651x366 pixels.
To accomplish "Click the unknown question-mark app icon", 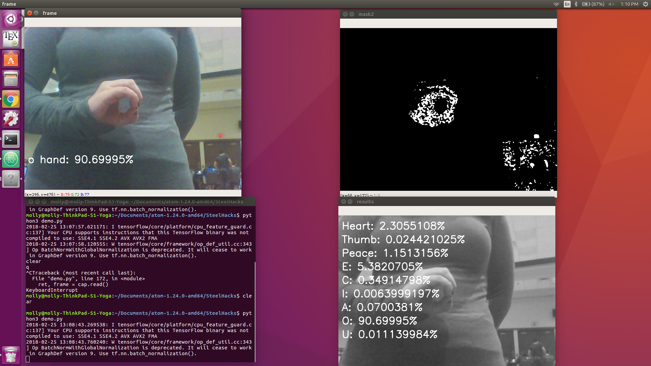I will 11,179.
